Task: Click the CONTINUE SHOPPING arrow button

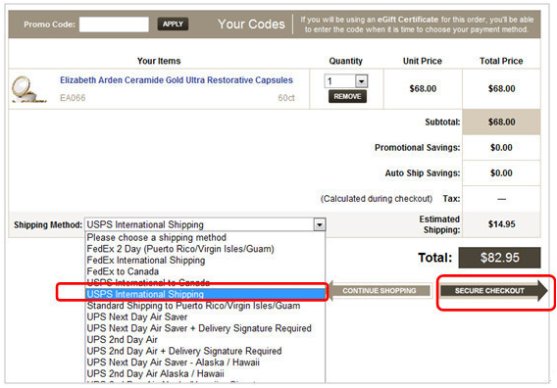Action: tap(380, 291)
